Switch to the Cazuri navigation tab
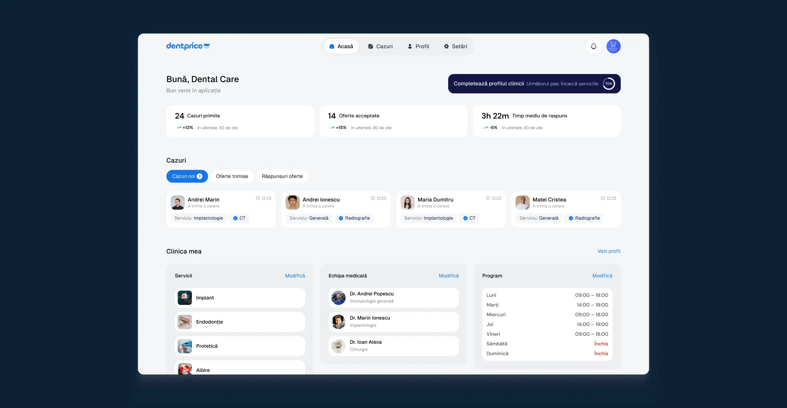787x408 pixels. click(380, 46)
